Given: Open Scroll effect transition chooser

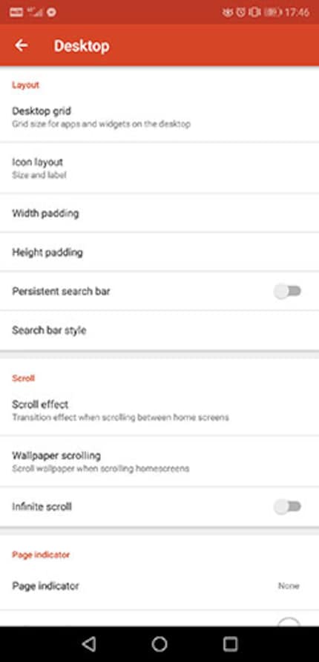Looking at the screenshot, I should pyautogui.click(x=159, y=410).
